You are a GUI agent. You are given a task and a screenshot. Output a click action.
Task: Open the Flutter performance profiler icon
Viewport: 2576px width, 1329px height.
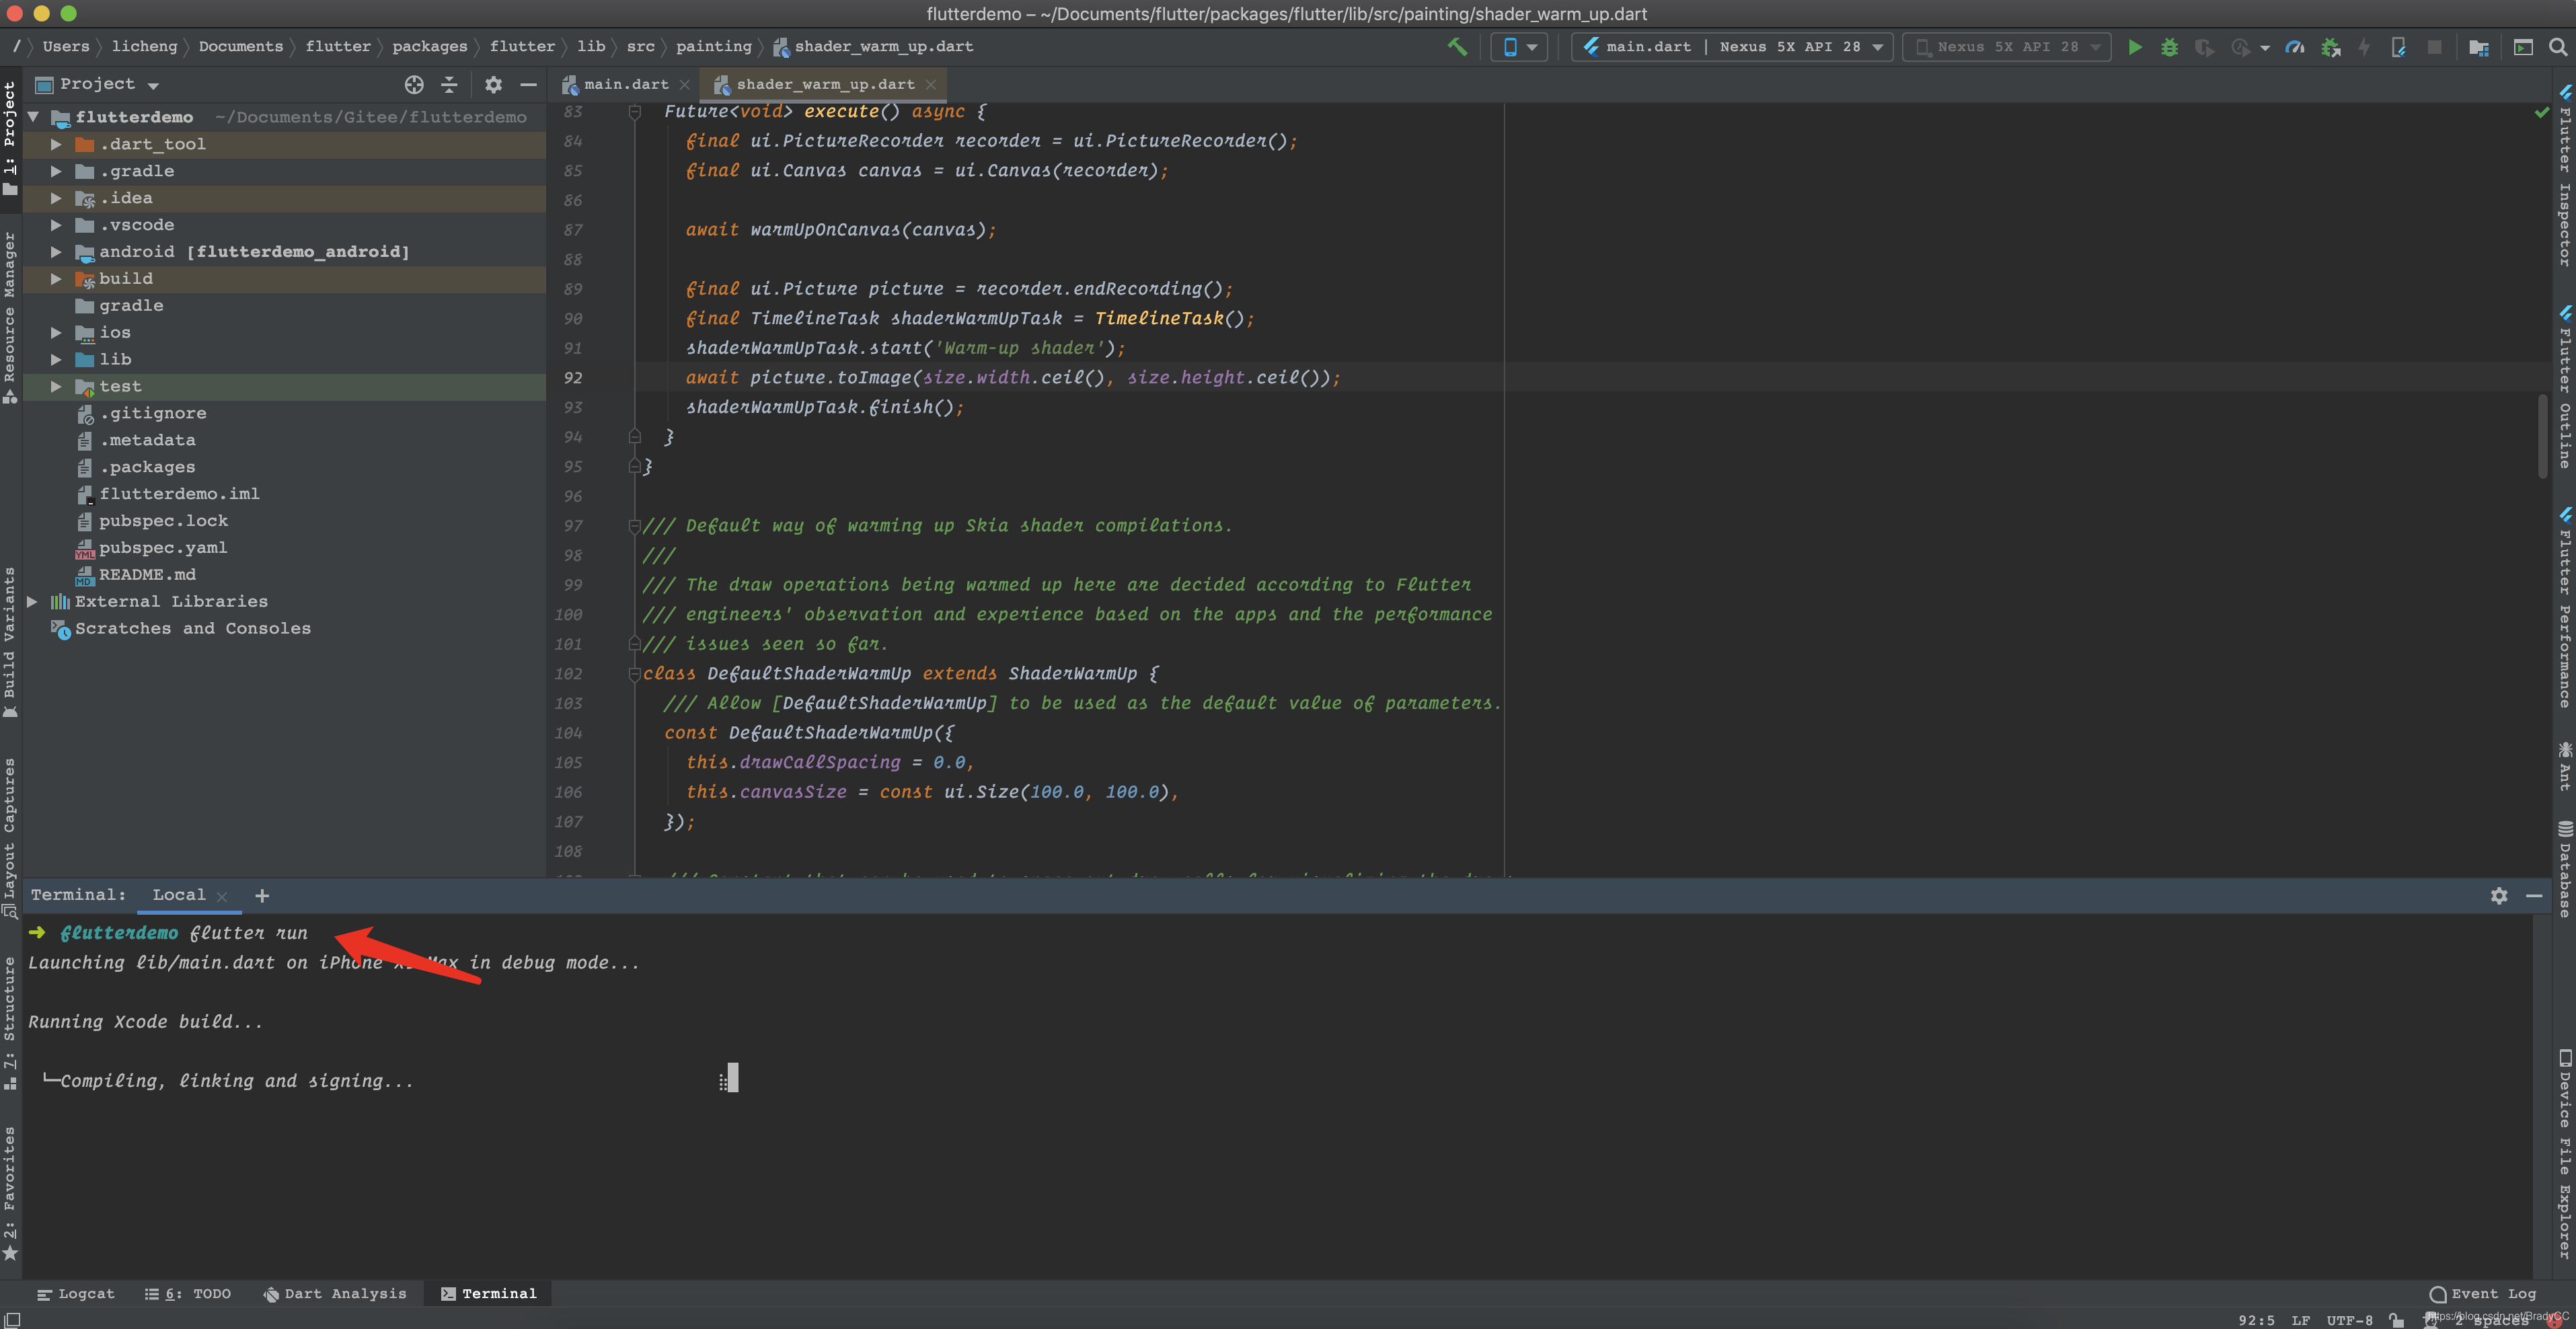2295,47
